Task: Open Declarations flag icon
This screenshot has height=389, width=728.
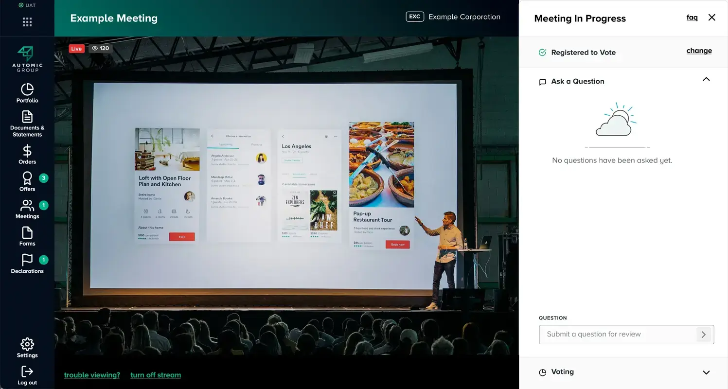Action: (27, 260)
